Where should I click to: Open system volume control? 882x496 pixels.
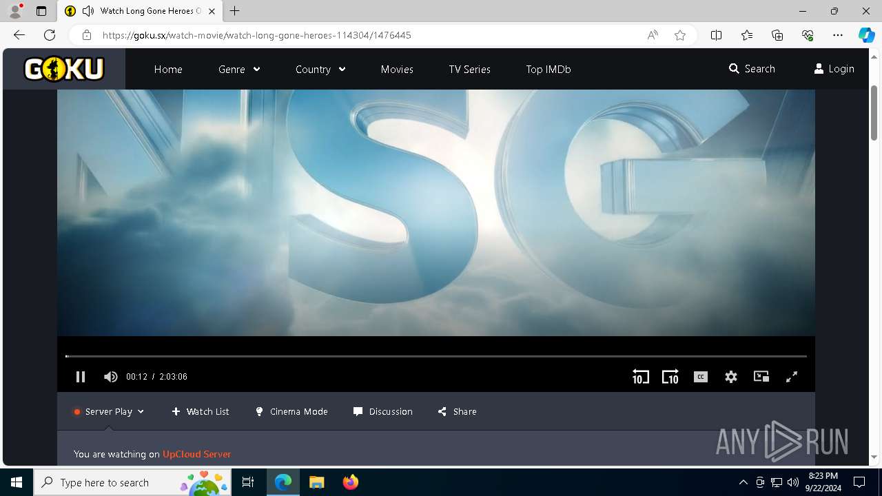coord(792,482)
